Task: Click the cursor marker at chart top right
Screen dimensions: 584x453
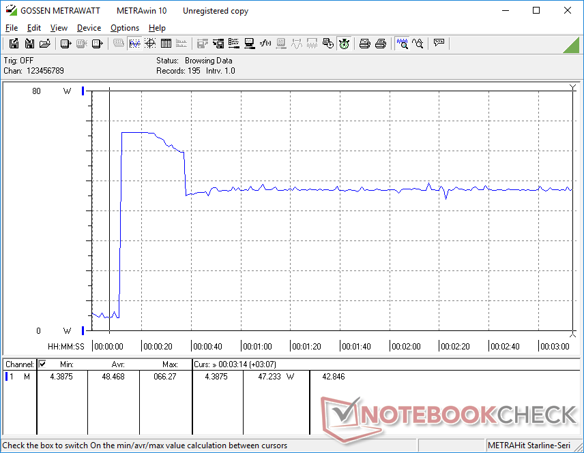Action: click(572, 87)
